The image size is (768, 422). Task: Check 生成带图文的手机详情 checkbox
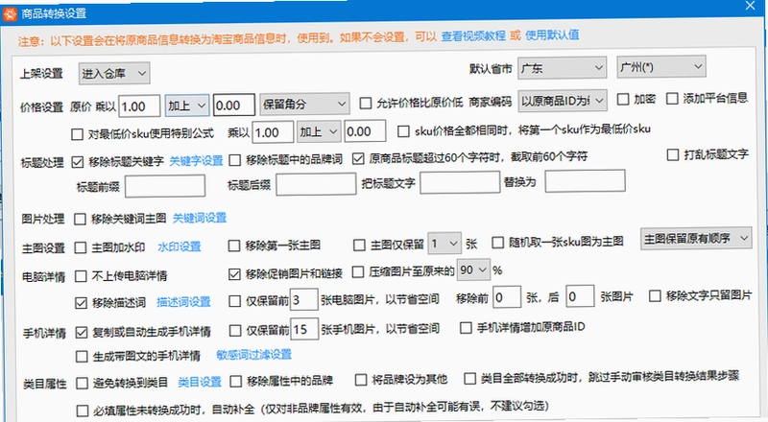click(82, 357)
